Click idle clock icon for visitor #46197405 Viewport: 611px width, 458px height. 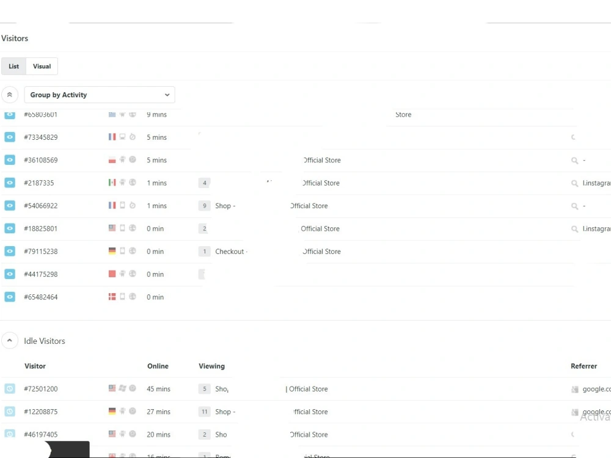tap(10, 434)
